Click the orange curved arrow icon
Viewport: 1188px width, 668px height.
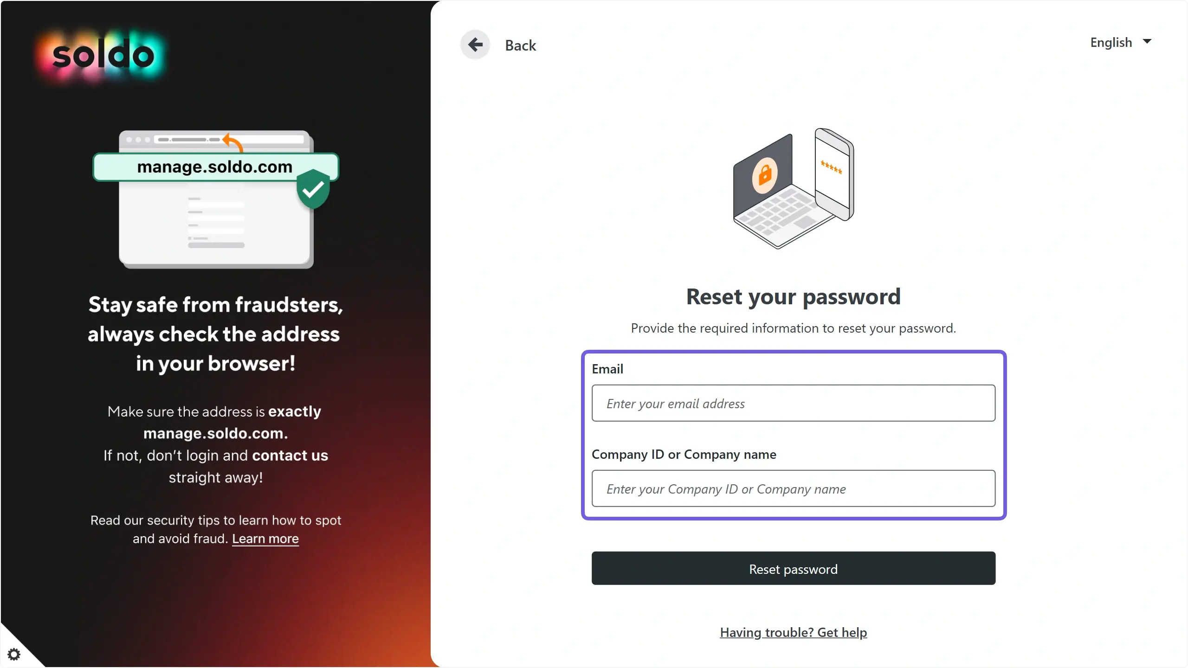[232, 142]
